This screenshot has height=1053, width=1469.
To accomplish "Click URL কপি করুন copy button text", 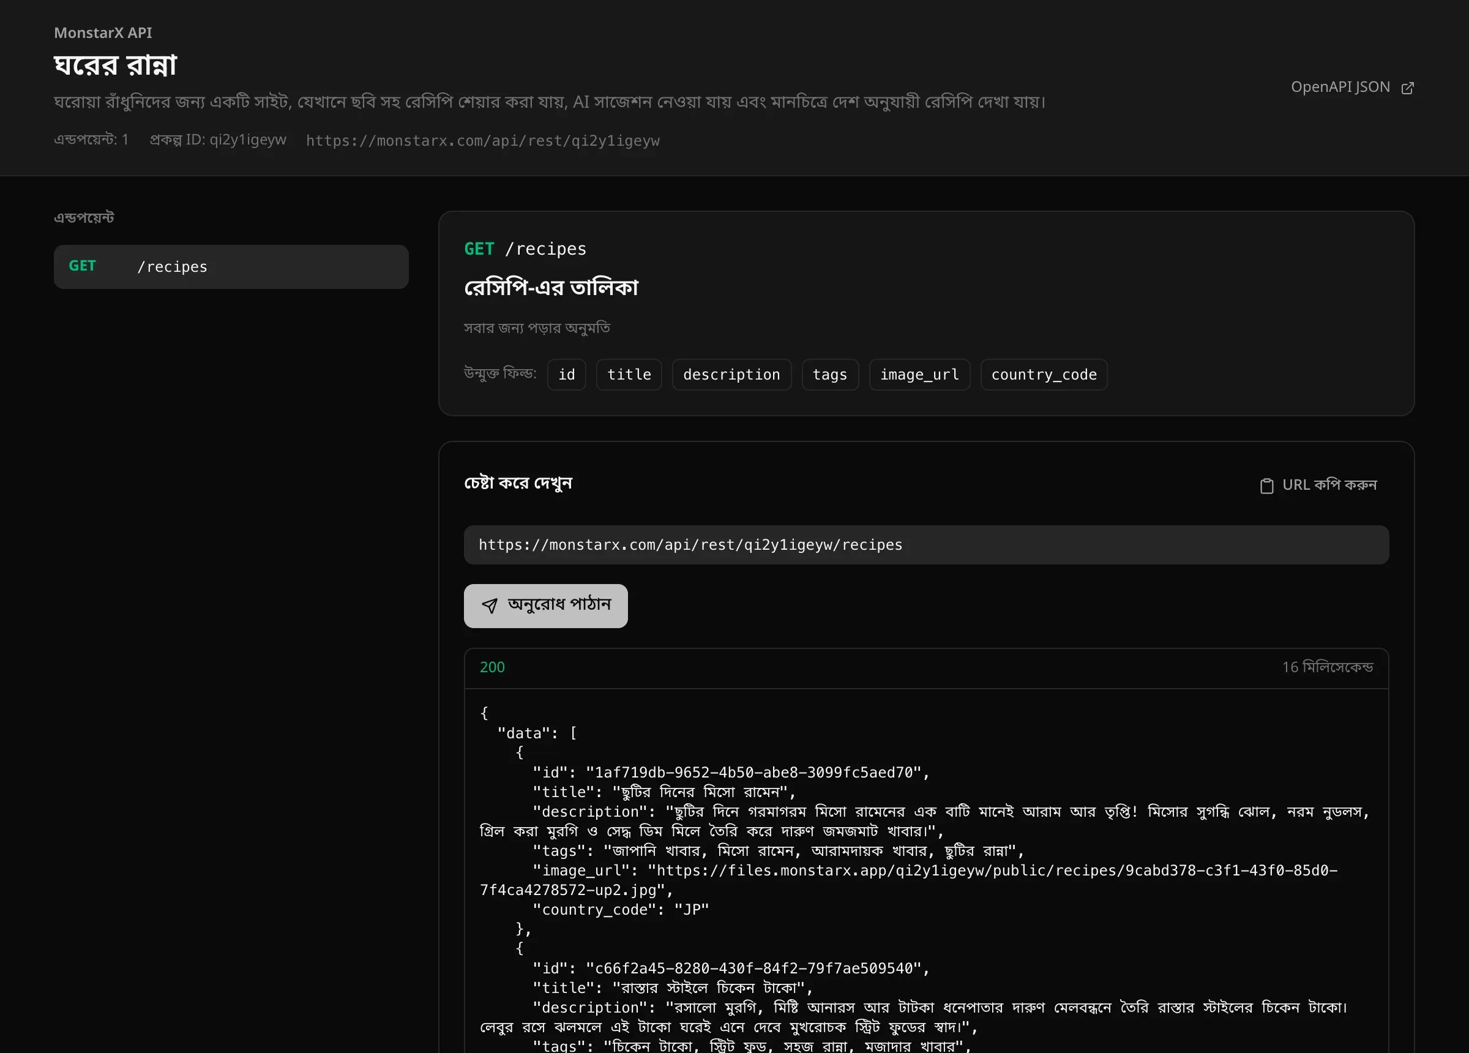I will tap(1329, 485).
